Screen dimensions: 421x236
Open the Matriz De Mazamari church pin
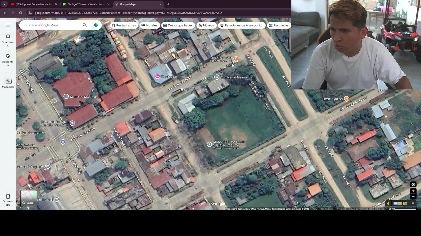point(66,97)
